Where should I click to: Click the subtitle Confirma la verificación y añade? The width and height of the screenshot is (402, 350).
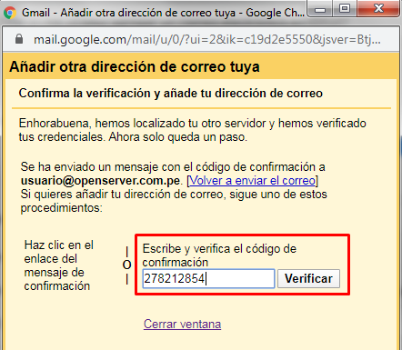tap(171, 93)
